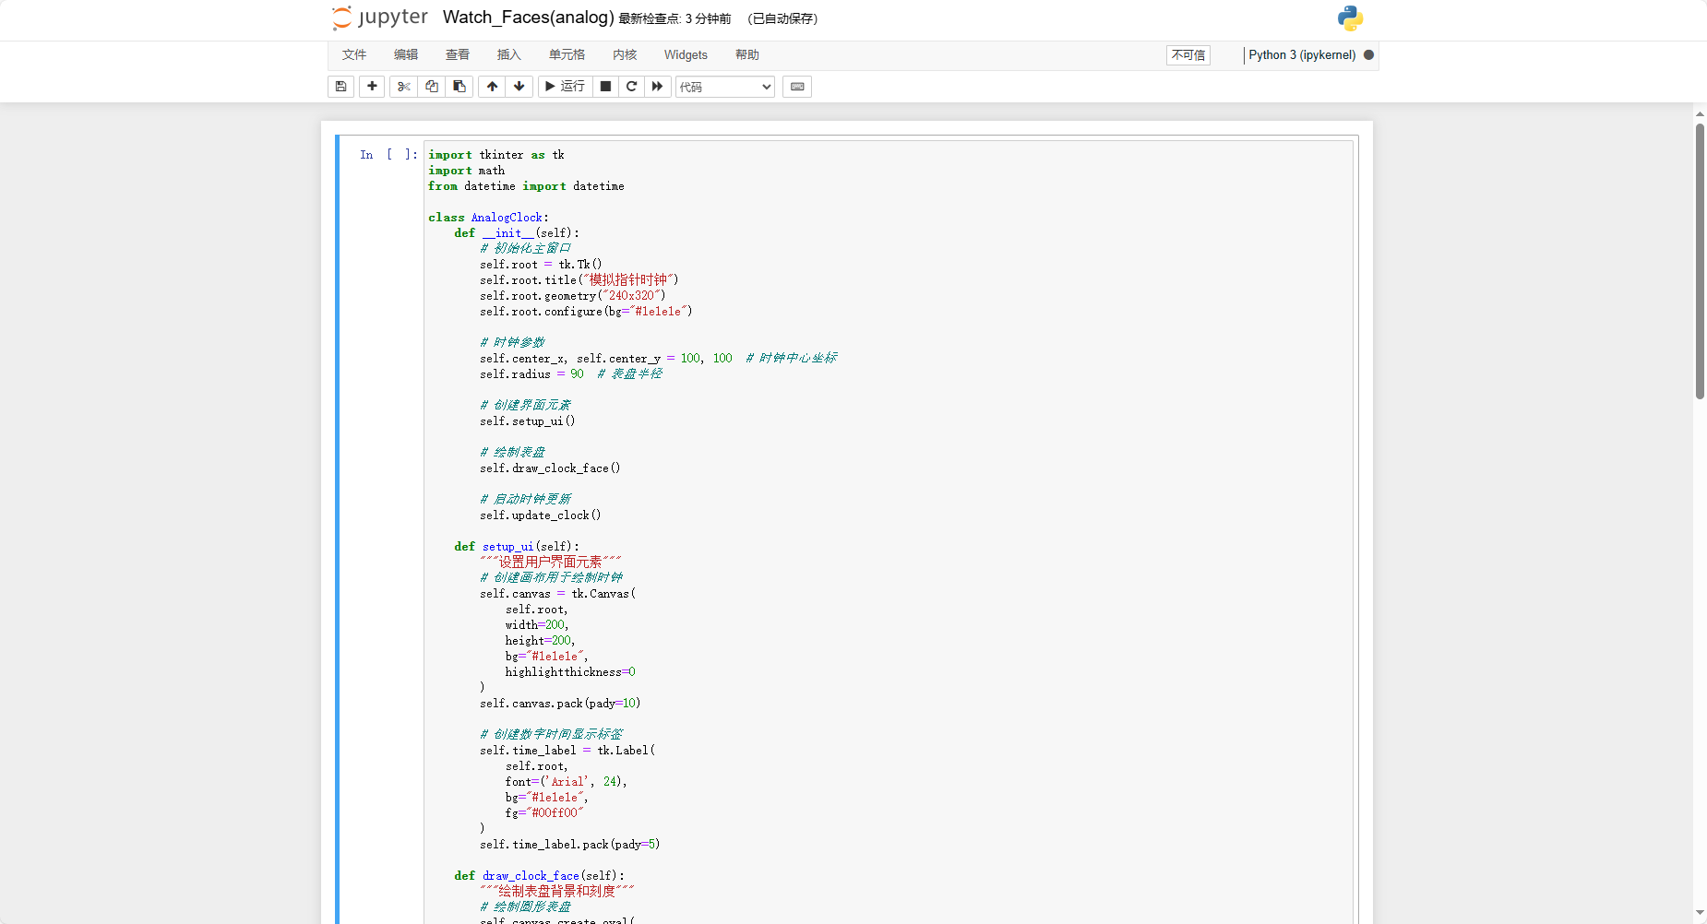Image resolution: width=1707 pixels, height=924 pixels.
Task: Click the 不可信 trust button
Action: (1188, 55)
